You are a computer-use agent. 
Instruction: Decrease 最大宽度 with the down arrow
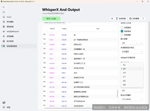click(141, 43)
